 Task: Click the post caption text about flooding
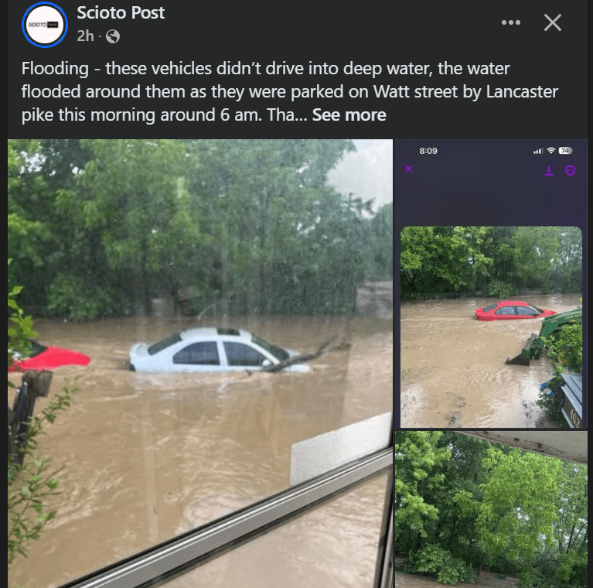pos(289,91)
